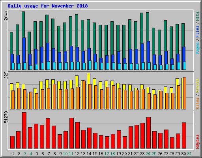Click the blue Files bar for day 16

point(101,60)
